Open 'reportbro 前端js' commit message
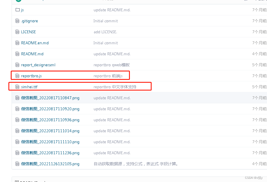 (108, 76)
